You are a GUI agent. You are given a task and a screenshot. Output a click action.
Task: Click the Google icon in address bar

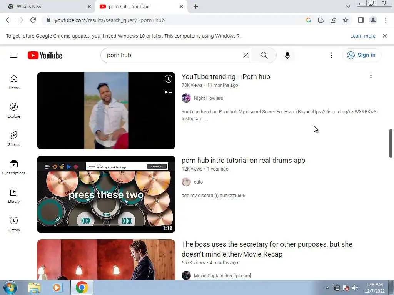pyautogui.click(x=309, y=20)
